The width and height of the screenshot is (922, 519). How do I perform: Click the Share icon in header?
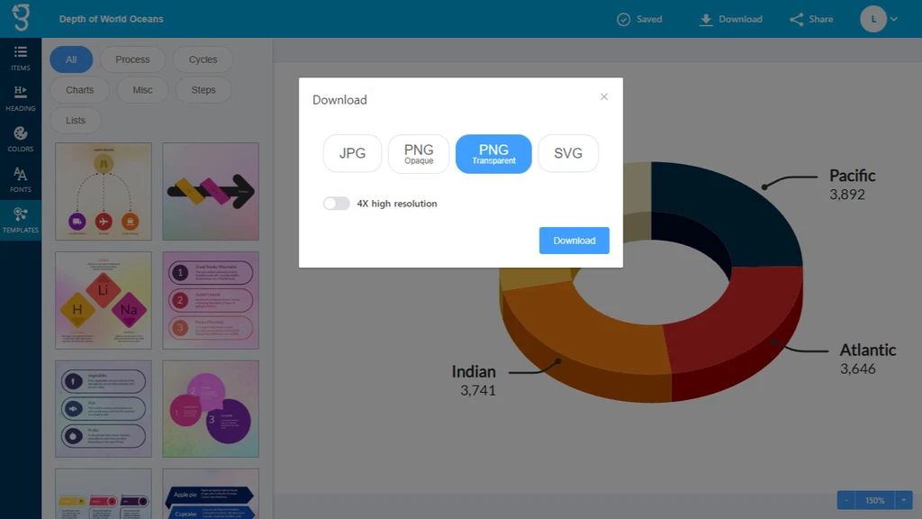coord(796,19)
